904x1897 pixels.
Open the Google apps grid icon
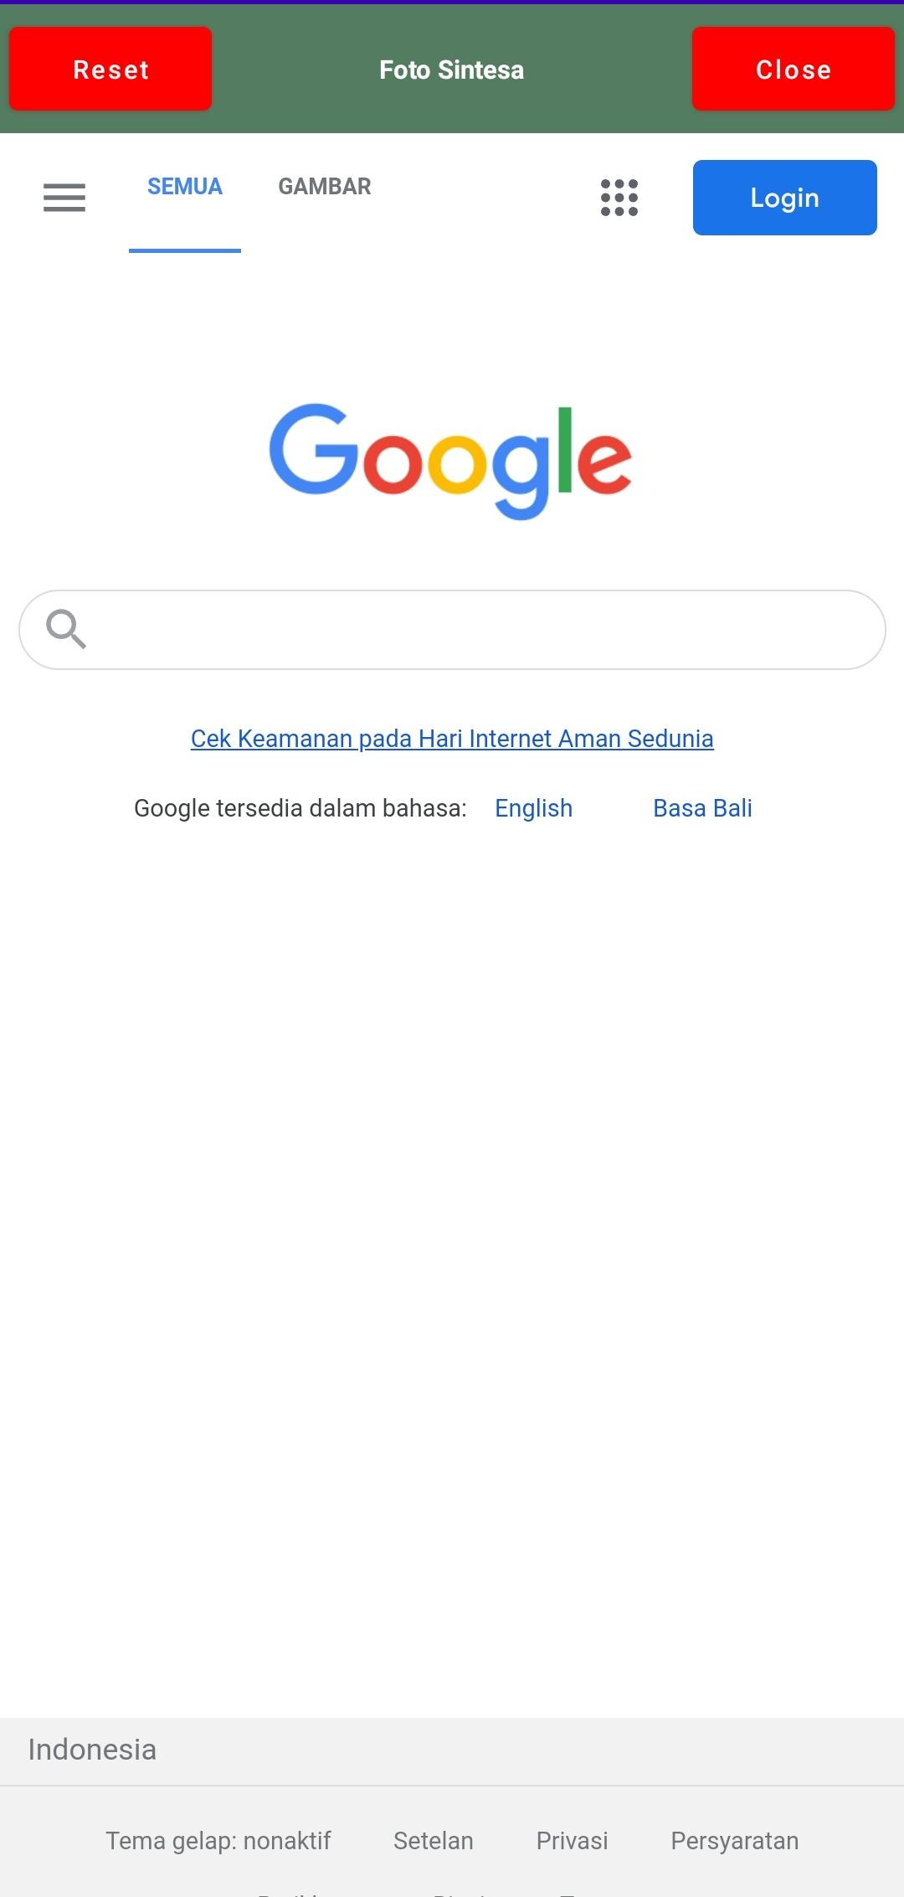619,198
